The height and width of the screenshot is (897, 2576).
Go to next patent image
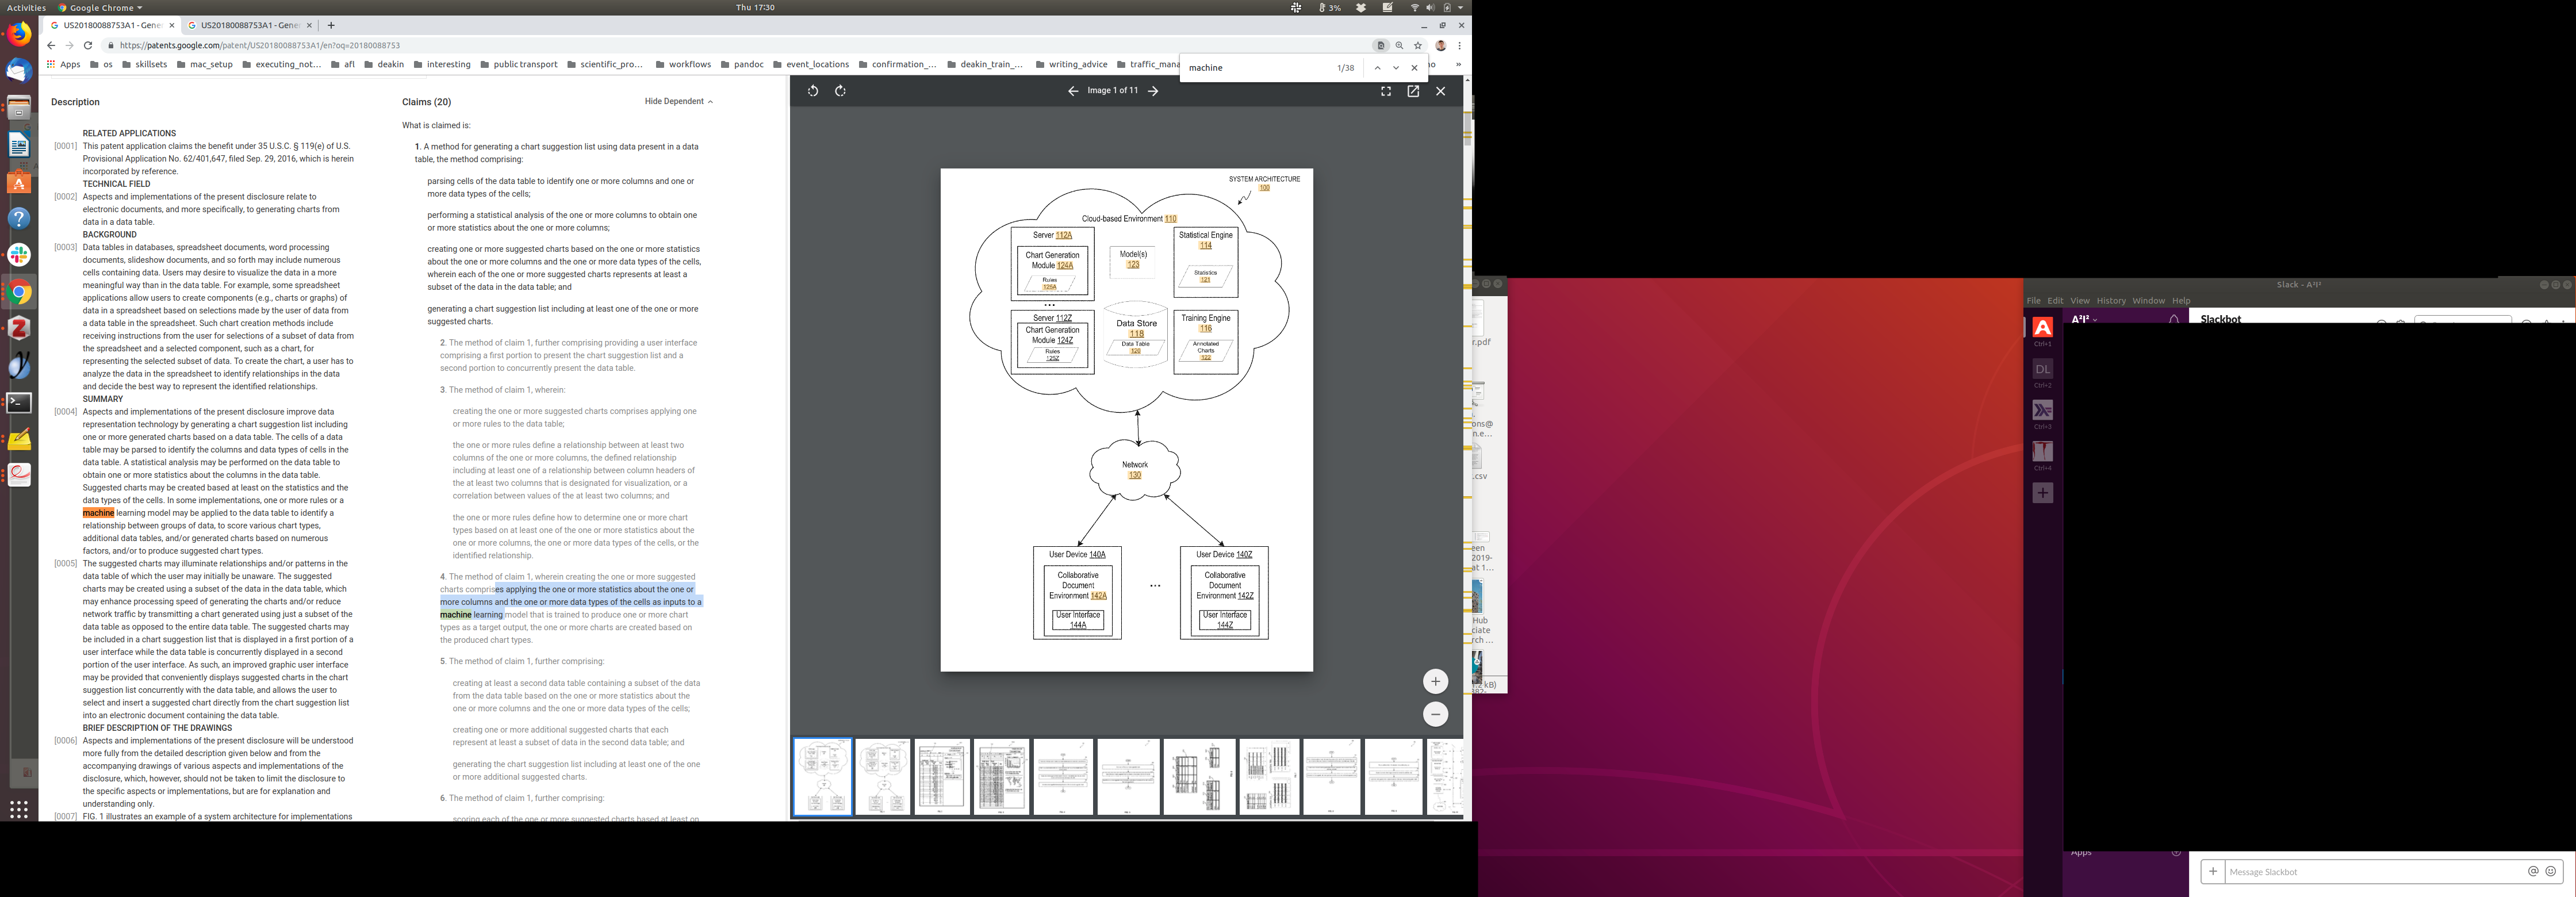[x=1153, y=91]
